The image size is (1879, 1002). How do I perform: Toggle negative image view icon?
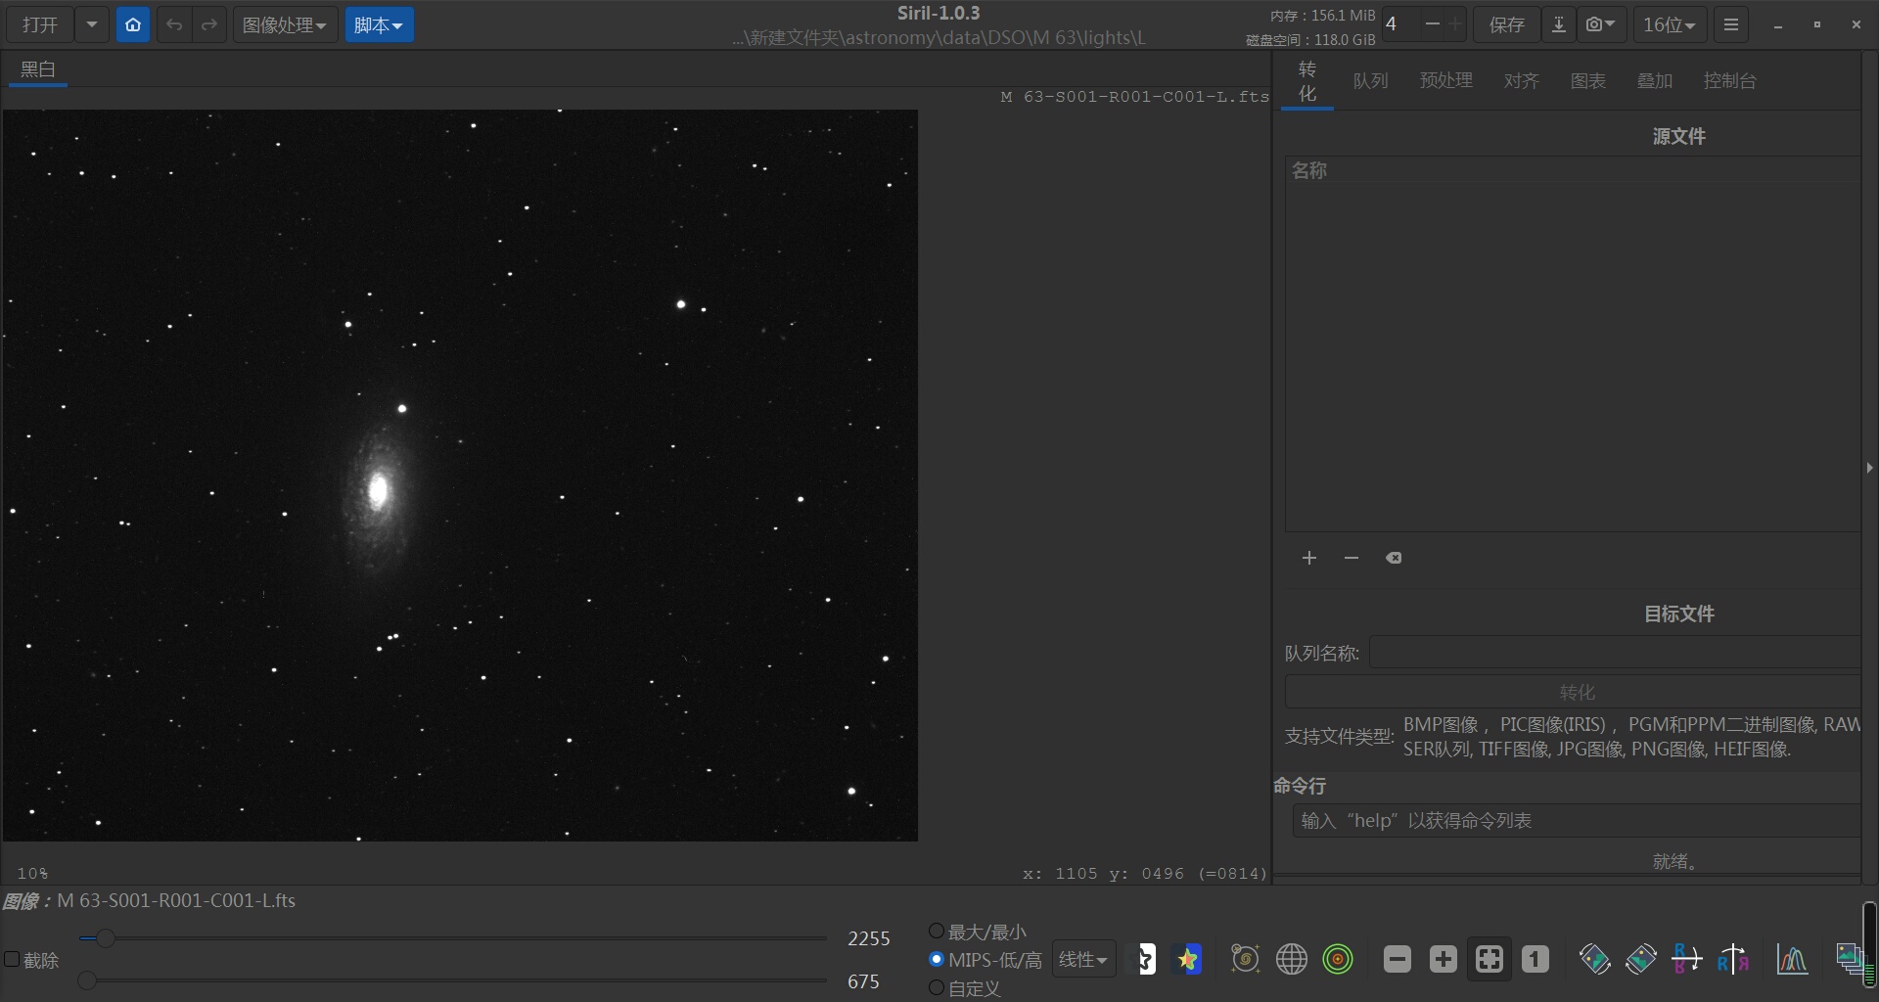1144,959
